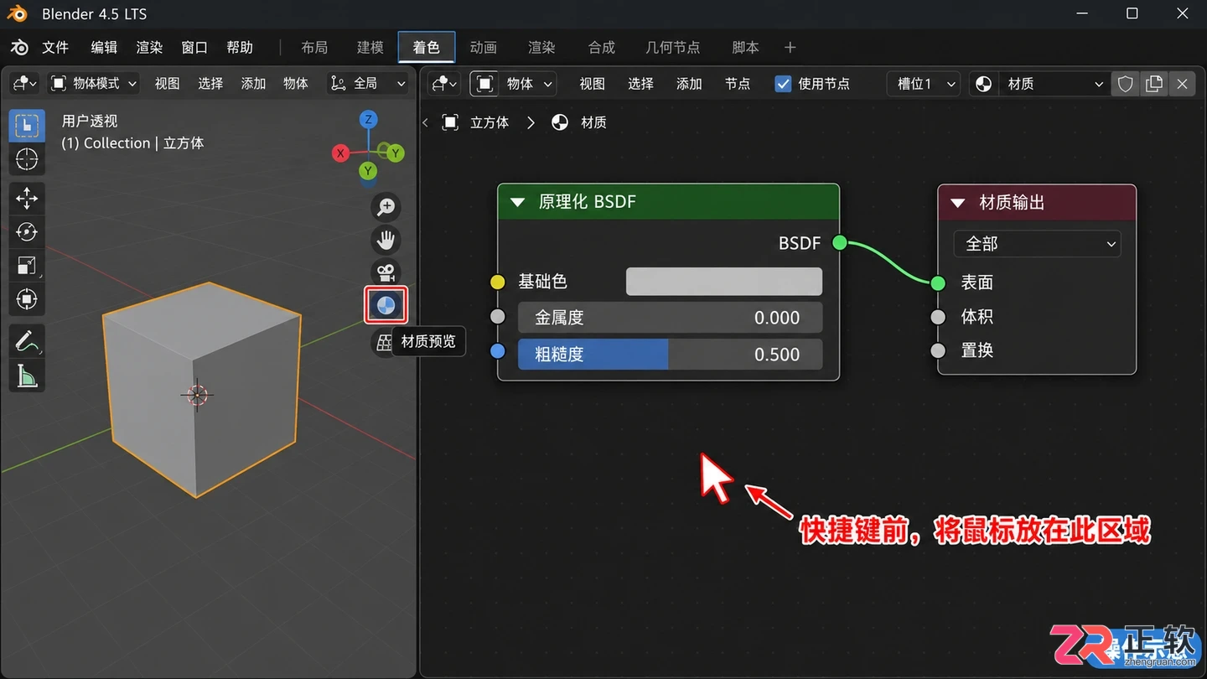The width and height of the screenshot is (1207, 679).
Task: Click the 金属度 value field
Action: point(670,318)
